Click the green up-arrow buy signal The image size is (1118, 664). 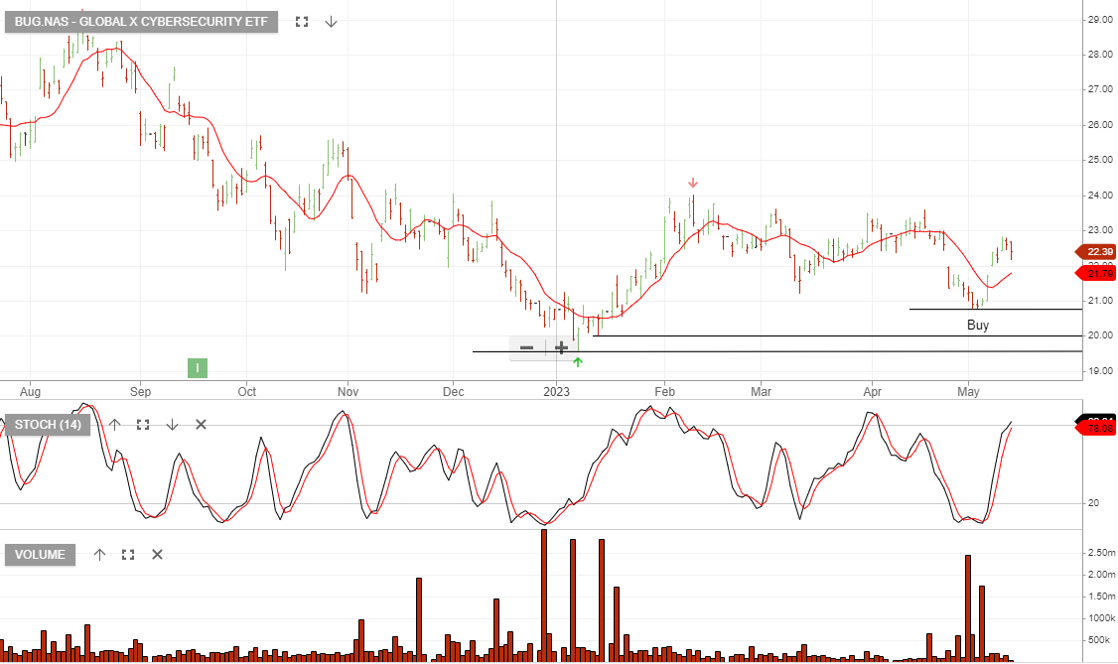click(x=578, y=362)
